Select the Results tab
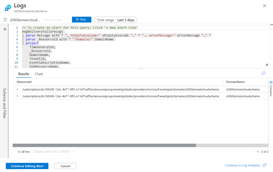This screenshot has width=273, height=172. [23, 74]
